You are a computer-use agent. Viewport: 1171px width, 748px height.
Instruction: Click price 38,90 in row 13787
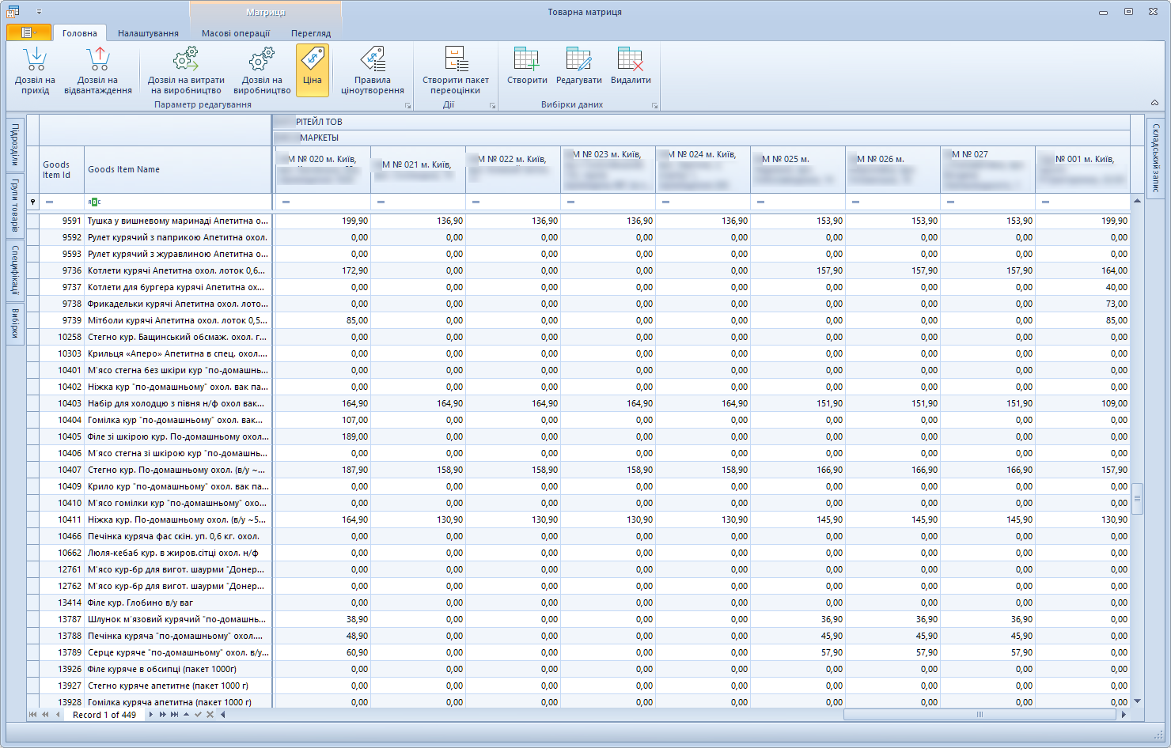357,619
